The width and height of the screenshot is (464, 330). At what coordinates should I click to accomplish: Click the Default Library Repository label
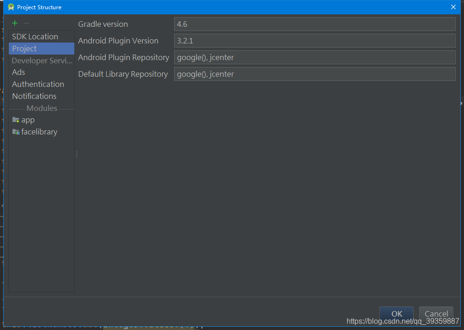(x=123, y=74)
